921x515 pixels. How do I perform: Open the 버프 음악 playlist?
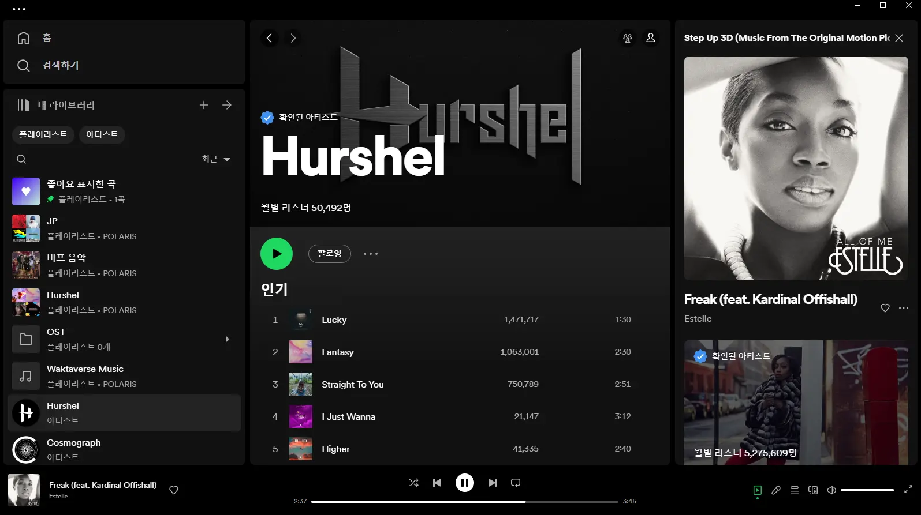click(124, 265)
